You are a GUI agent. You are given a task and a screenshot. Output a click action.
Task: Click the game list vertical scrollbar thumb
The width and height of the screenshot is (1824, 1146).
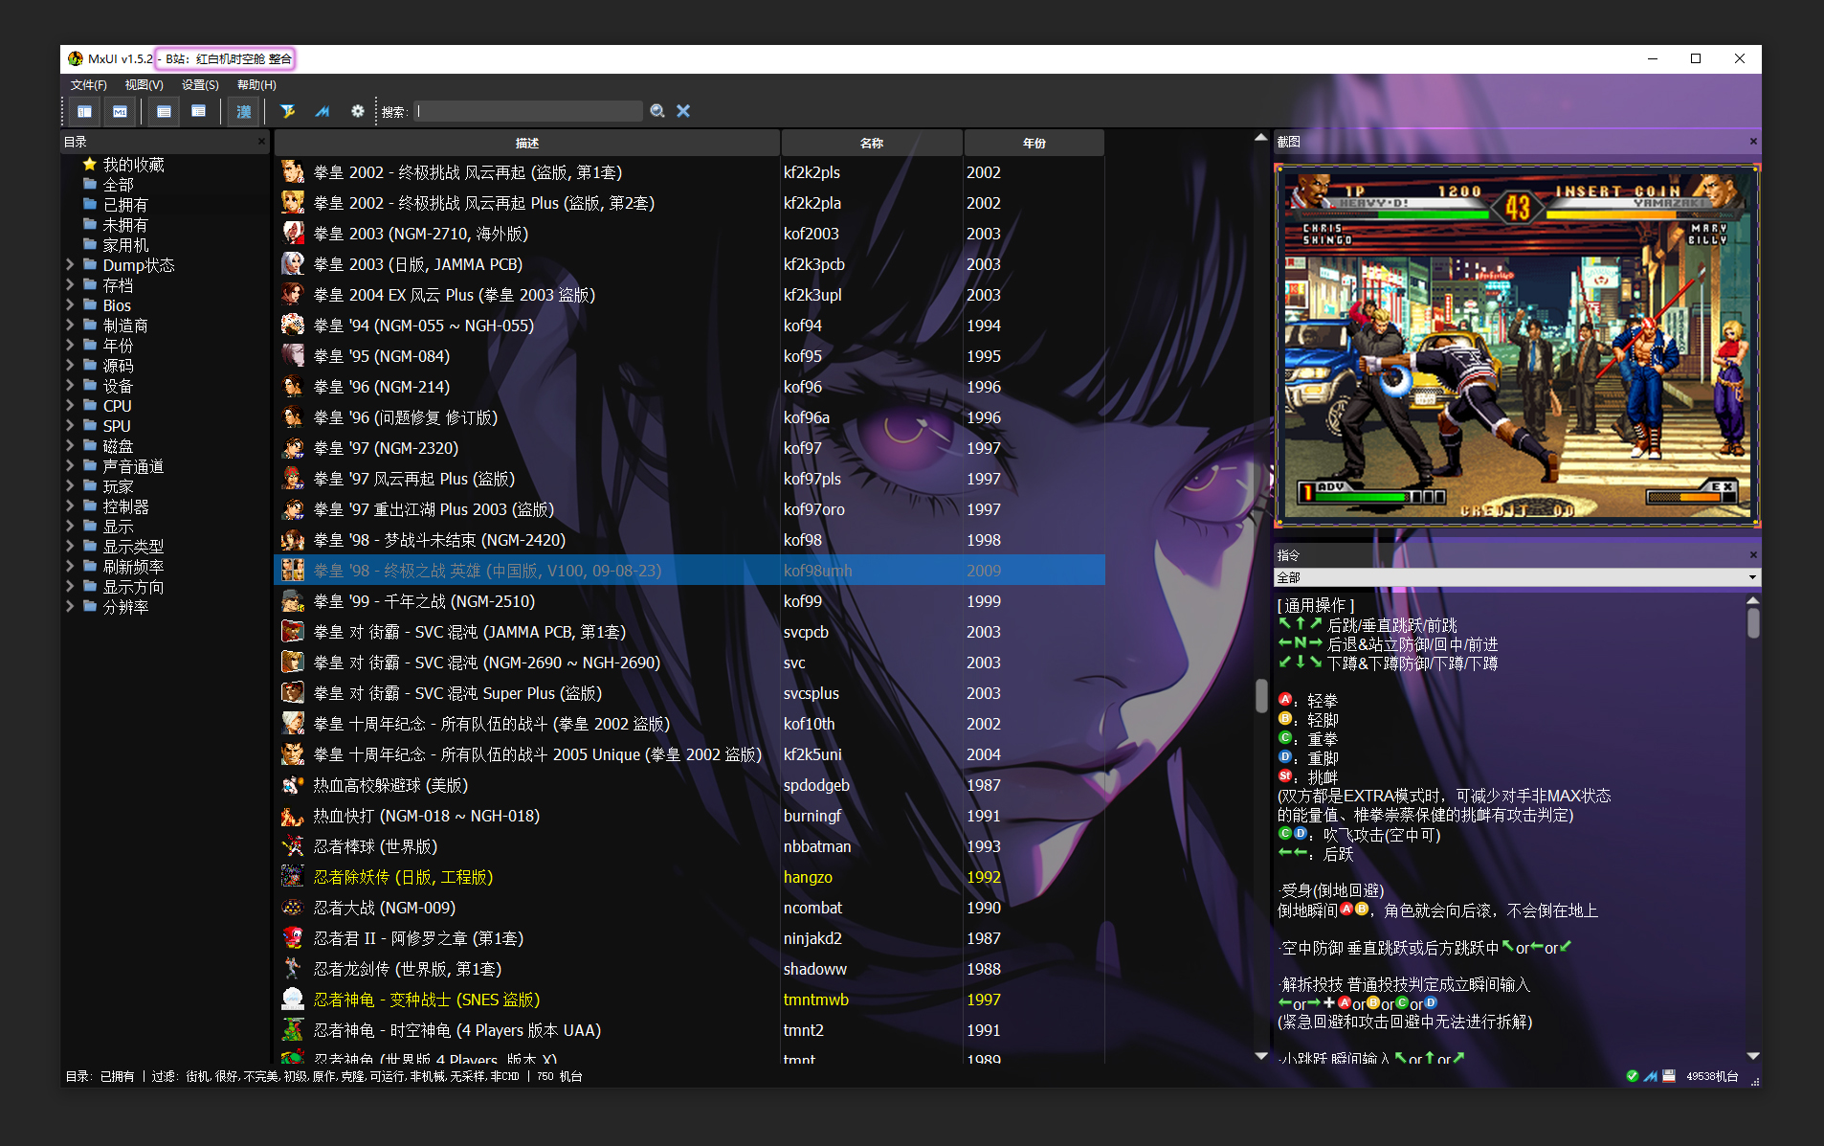(1261, 696)
